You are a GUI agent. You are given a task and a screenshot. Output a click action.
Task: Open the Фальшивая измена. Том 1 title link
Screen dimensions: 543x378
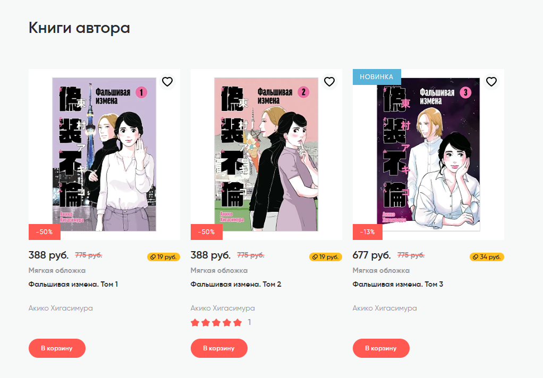point(73,284)
